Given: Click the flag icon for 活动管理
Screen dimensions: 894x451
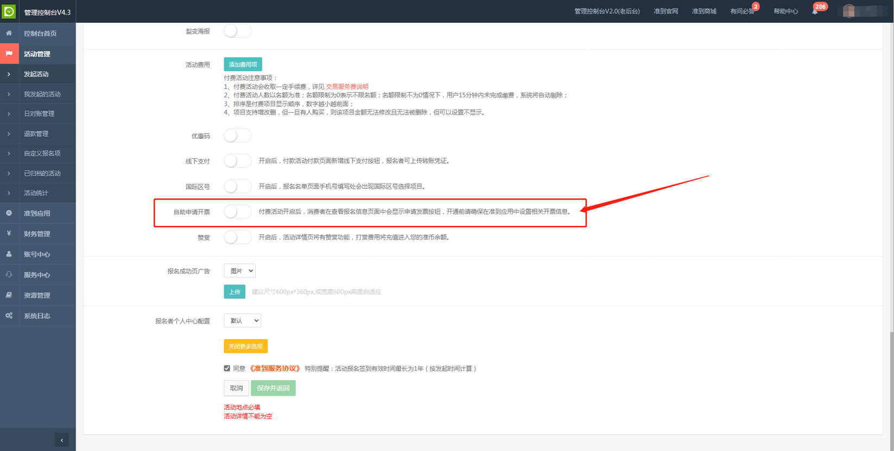Looking at the screenshot, I should (9, 54).
